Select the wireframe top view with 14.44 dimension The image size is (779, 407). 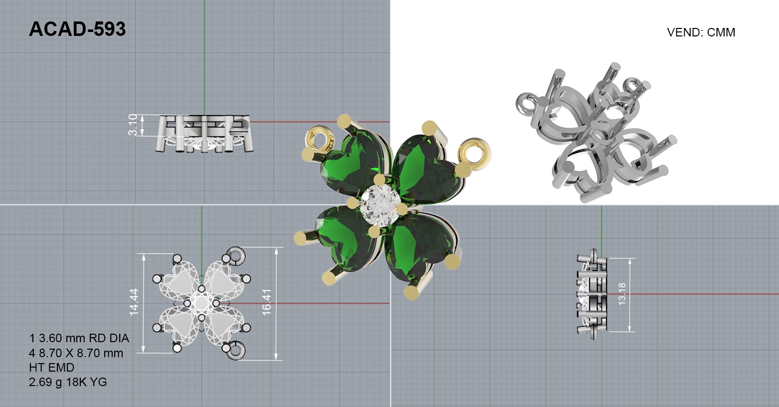tap(201, 303)
